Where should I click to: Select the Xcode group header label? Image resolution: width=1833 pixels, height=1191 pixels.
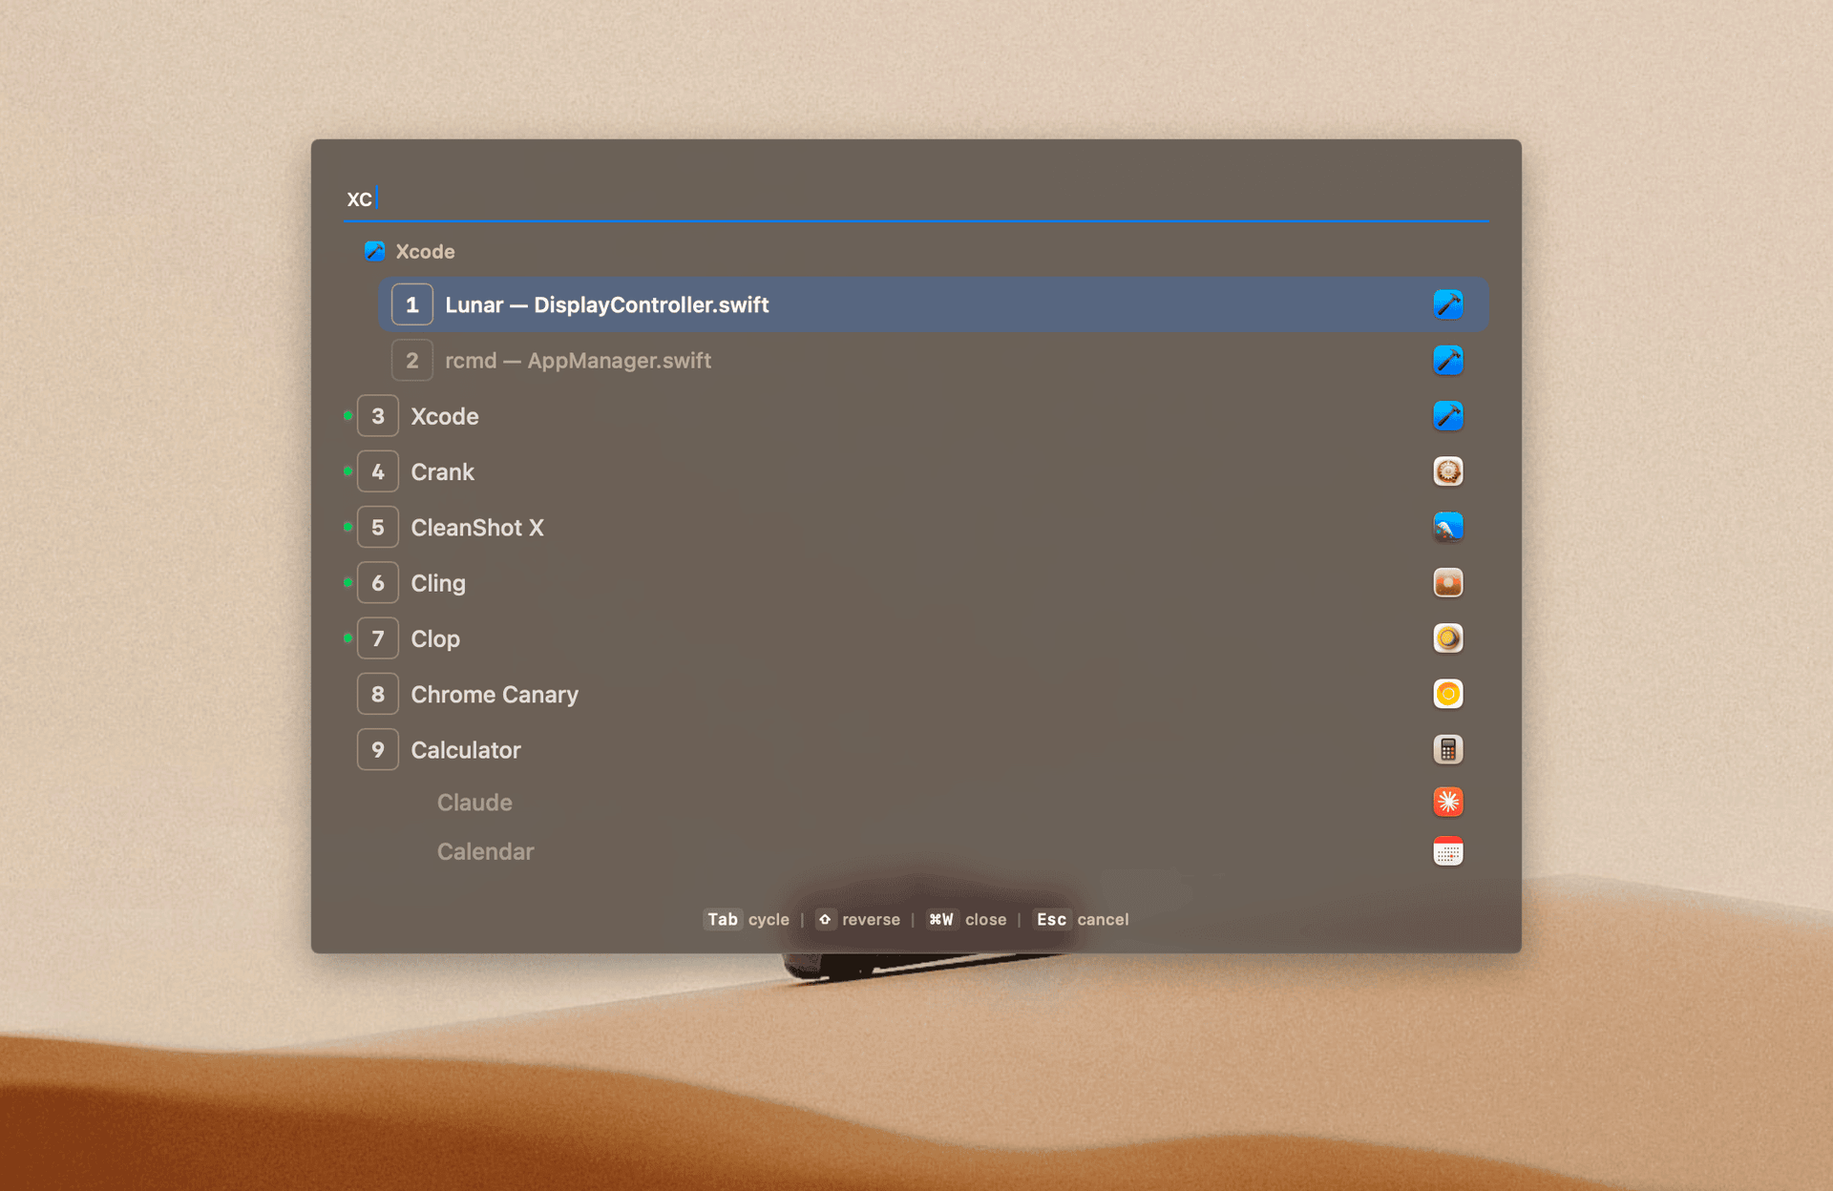pos(425,251)
